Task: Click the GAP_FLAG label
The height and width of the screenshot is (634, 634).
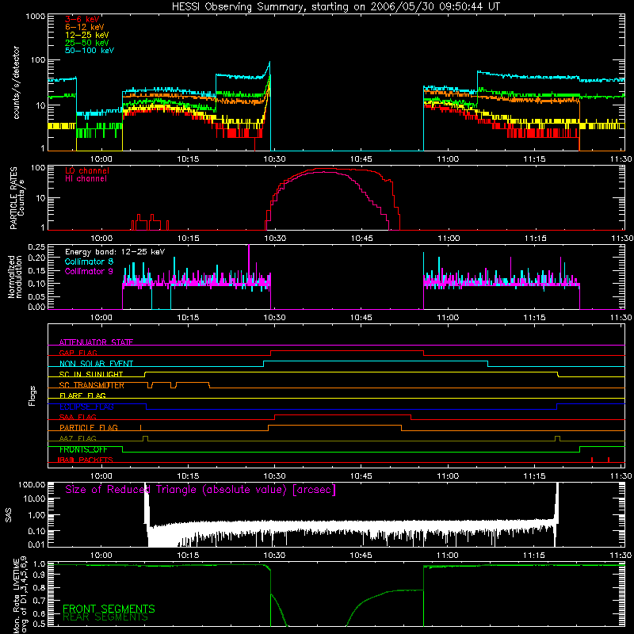Action: click(78, 353)
